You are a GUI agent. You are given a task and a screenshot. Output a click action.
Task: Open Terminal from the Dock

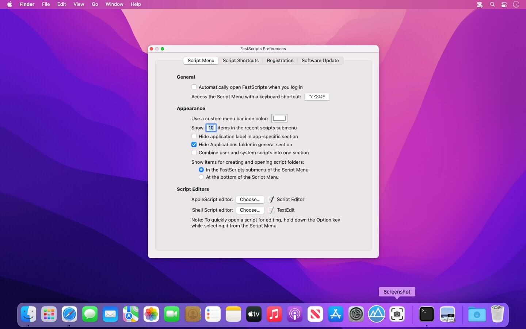coord(426,314)
